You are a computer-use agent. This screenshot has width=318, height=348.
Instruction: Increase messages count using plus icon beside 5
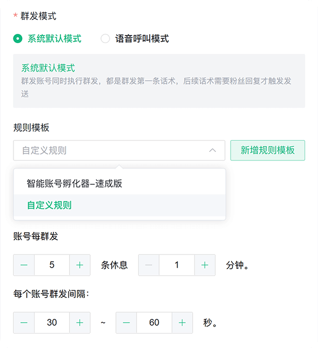pyautogui.click(x=80, y=265)
